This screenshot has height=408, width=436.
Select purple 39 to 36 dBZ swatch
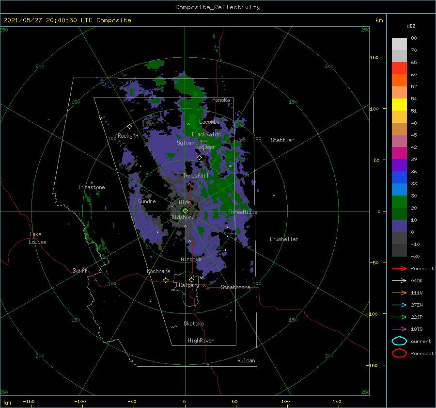tap(399, 165)
